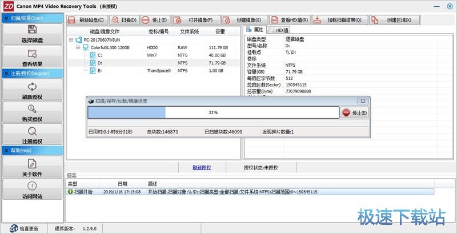Collapse the 扫描/恢复(Scan) sidebar section
The height and width of the screenshot is (234, 457).
point(33,18)
